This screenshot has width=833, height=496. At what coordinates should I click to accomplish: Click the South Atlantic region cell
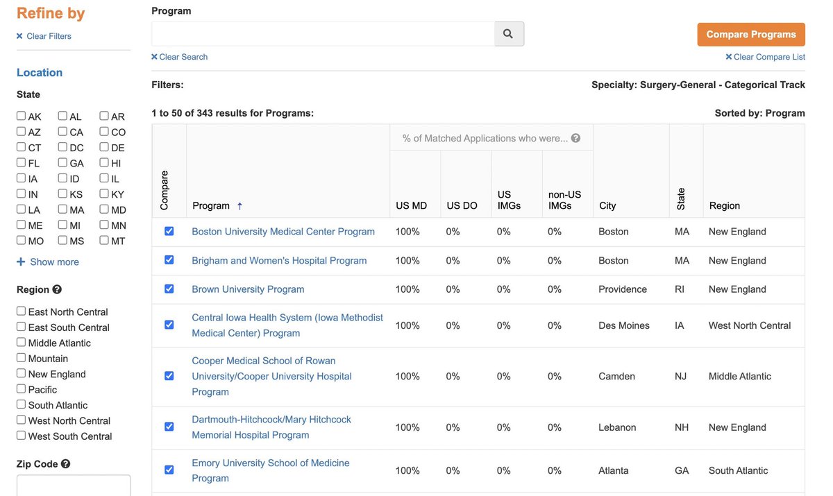pos(739,470)
